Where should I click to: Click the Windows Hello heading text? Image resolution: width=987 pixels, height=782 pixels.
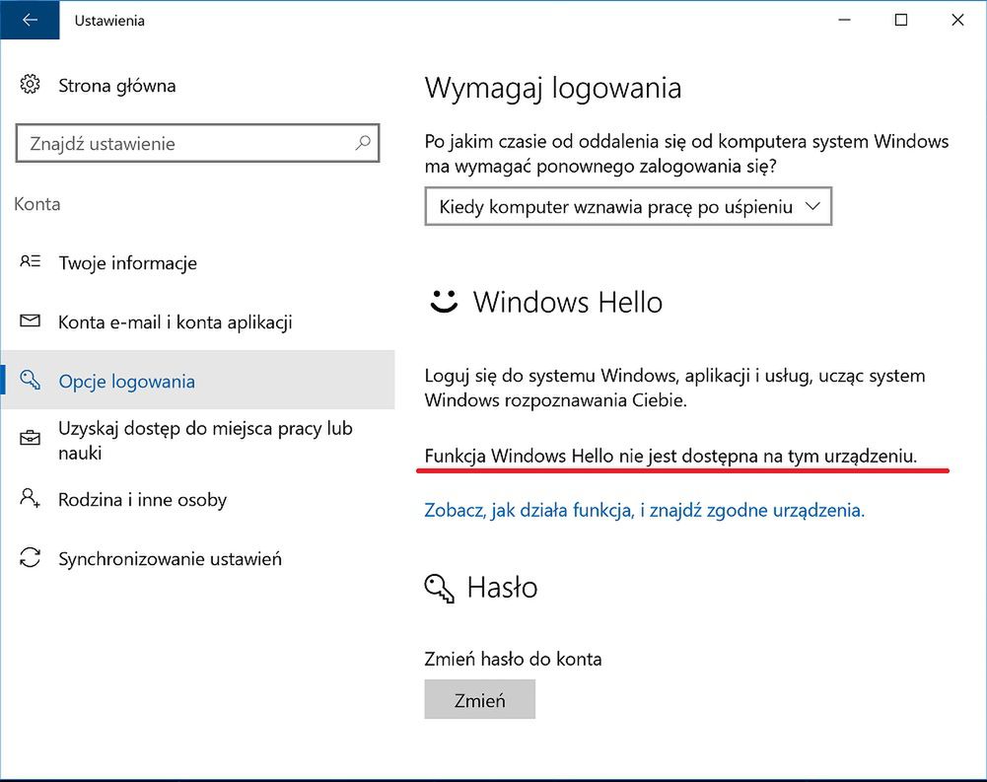click(x=568, y=302)
